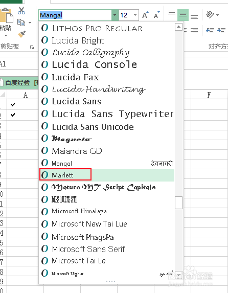Expand the orientation dropdown arrow
228x293 pixels.
pyautogui.click(x=218, y=15)
